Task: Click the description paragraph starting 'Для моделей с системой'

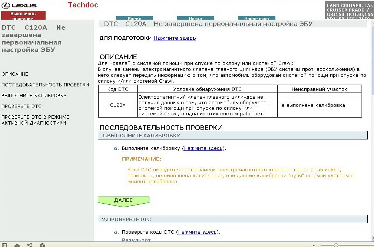Action: click(x=232, y=72)
